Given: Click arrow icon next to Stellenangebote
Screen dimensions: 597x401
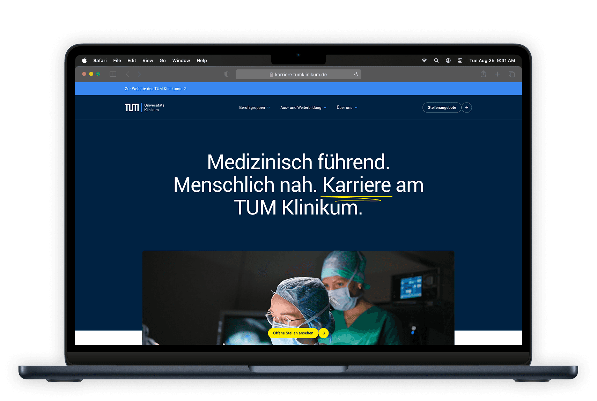Looking at the screenshot, I should 467,107.
